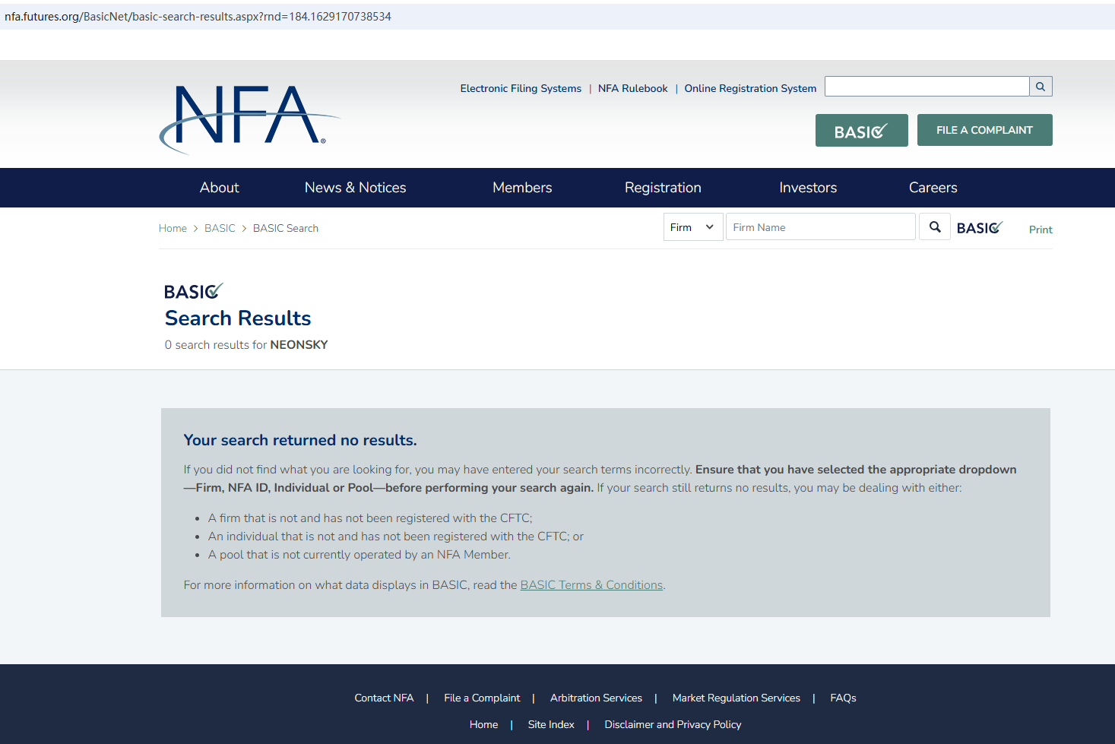Open the Careers menu
This screenshot has height=744, width=1115.
[933, 188]
